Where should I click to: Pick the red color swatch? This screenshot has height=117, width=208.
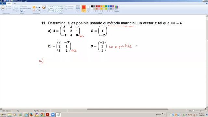pyautogui.click(x=99, y=6)
